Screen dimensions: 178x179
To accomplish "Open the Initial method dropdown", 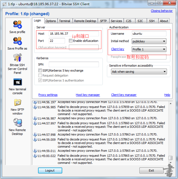I will [149, 41].
